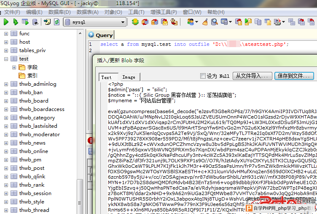Screen dimensions: 317x214
Task: Click the folder icon next to 字段
Action: 22,67
